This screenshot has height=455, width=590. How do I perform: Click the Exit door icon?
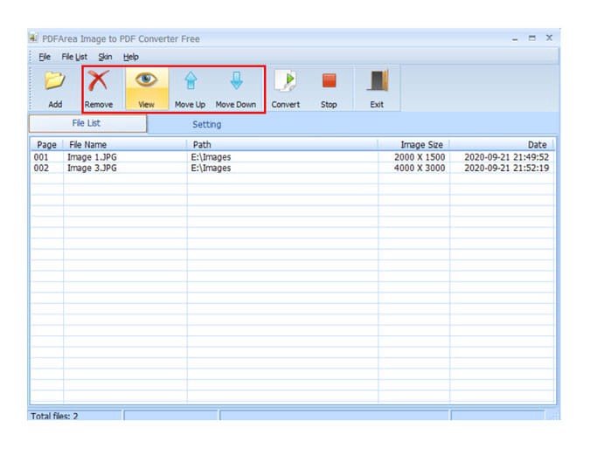point(377,82)
